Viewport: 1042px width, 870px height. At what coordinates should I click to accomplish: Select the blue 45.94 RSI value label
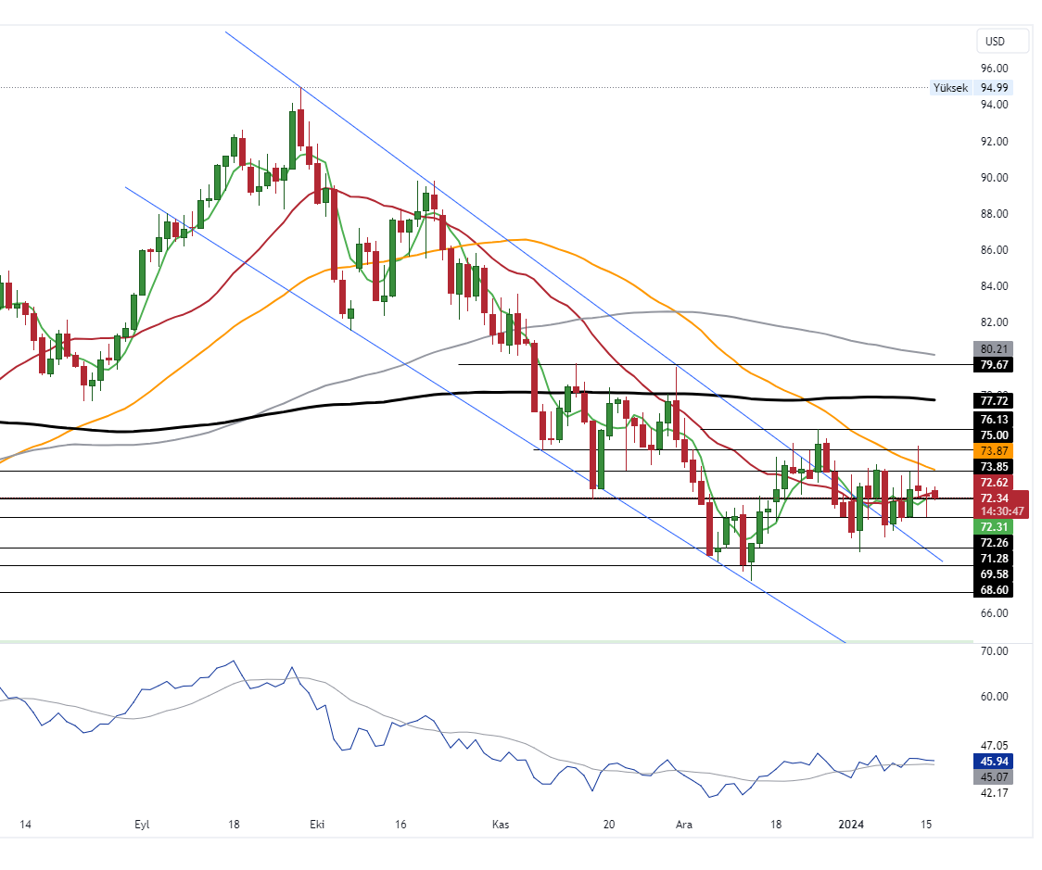pyautogui.click(x=993, y=762)
